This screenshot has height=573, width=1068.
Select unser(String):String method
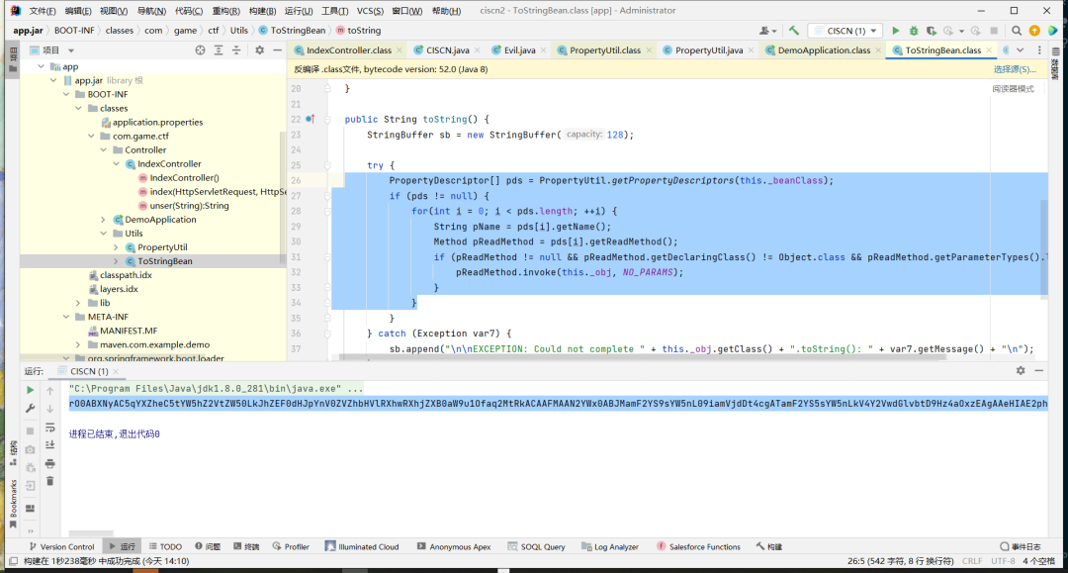189,206
